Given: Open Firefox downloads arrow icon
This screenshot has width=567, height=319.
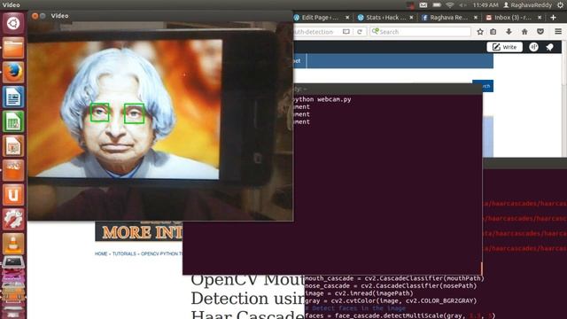Looking at the screenshot, I should click(509, 32).
